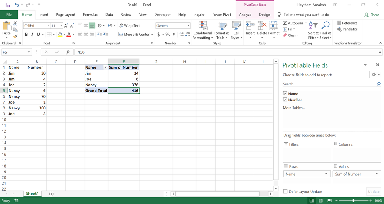Open PivotTable Analyze tab
Screen dimensions: 384x204
click(x=245, y=15)
